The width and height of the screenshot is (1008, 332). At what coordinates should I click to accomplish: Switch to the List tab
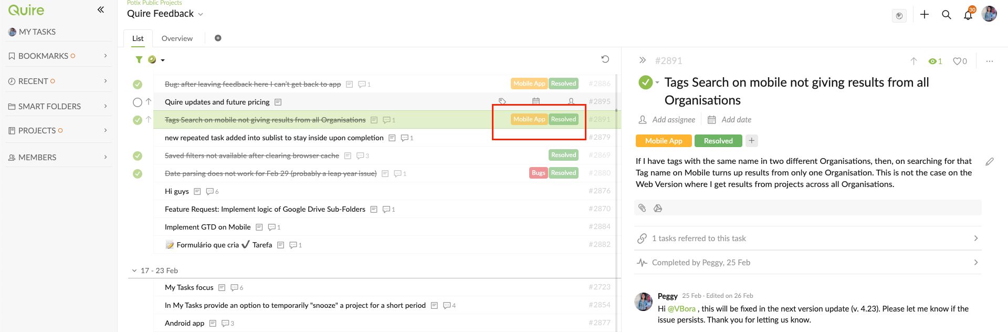click(138, 38)
